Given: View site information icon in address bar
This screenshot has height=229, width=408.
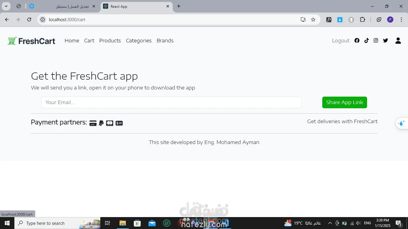Looking at the screenshot, I should click(43, 20).
